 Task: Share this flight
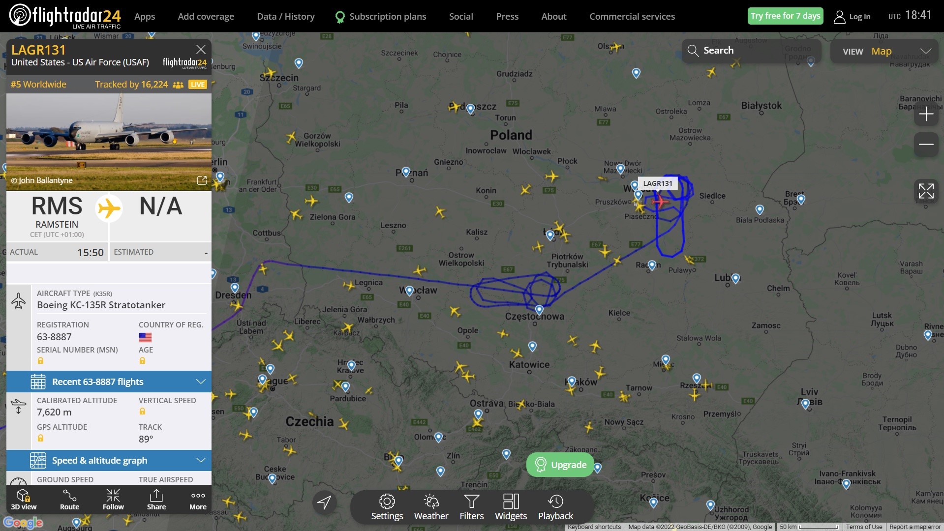tap(156, 500)
